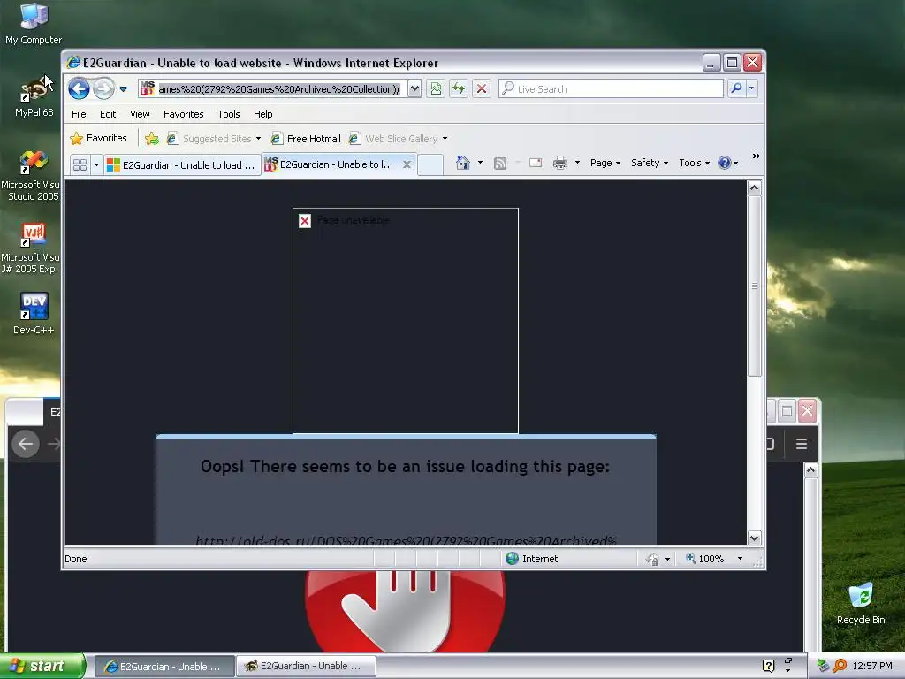This screenshot has width=905, height=679.
Task: Open search provider dropdown arrow
Action: tap(751, 88)
